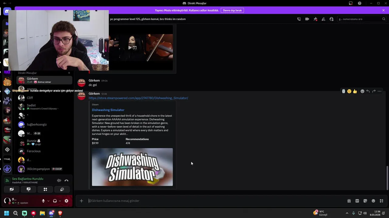The width and height of the screenshot is (389, 218).
Task: Open File Explorer from the taskbar
Action: pos(42,213)
